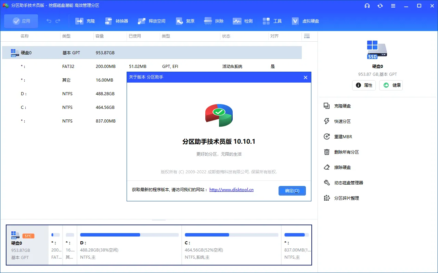438x273 pixels.
Task: Click the update icon in the title bar
Action: (380, 6)
